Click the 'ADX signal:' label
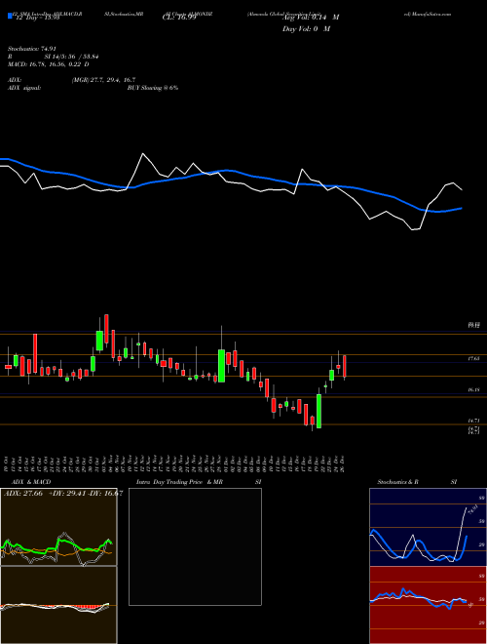 (x=24, y=88)
